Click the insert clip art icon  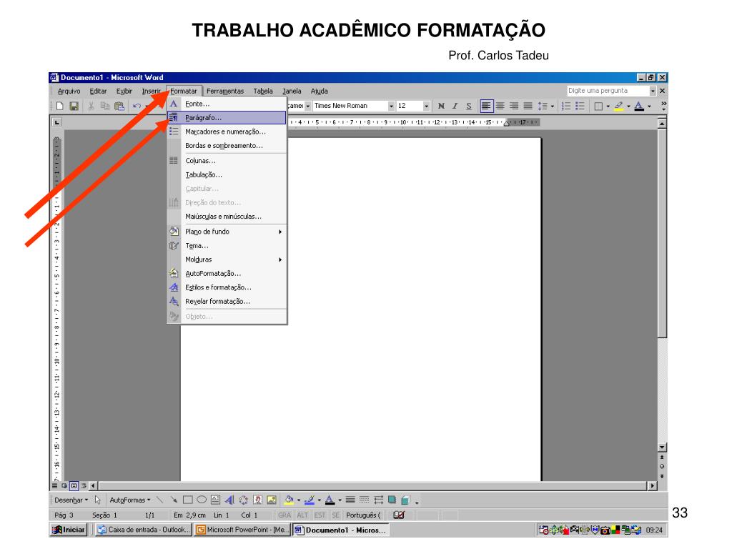(x=257, y=500)
